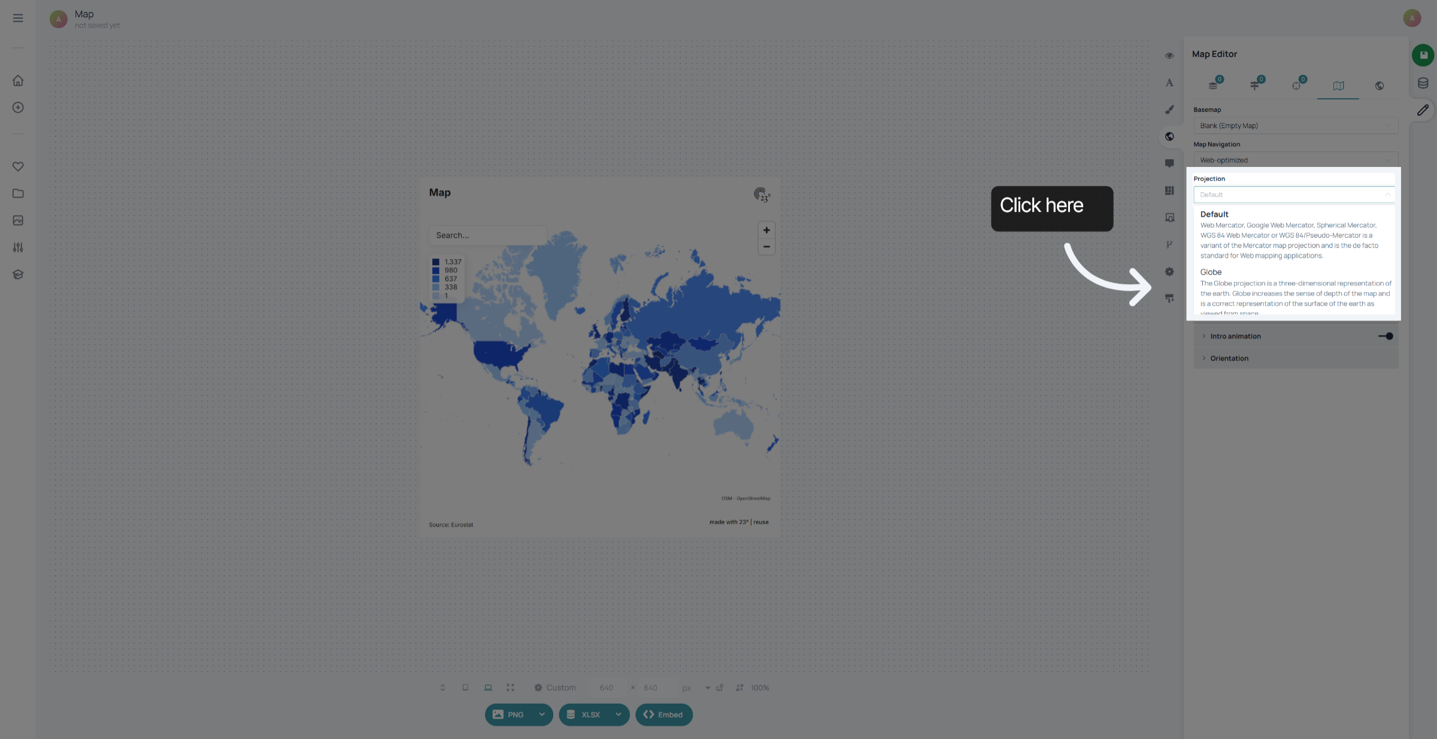Click the green save button
This screenshot has width=1437, height=739.
(x=1423, y=55)
